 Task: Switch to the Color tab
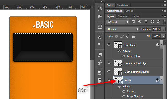(x=110, y=5)
